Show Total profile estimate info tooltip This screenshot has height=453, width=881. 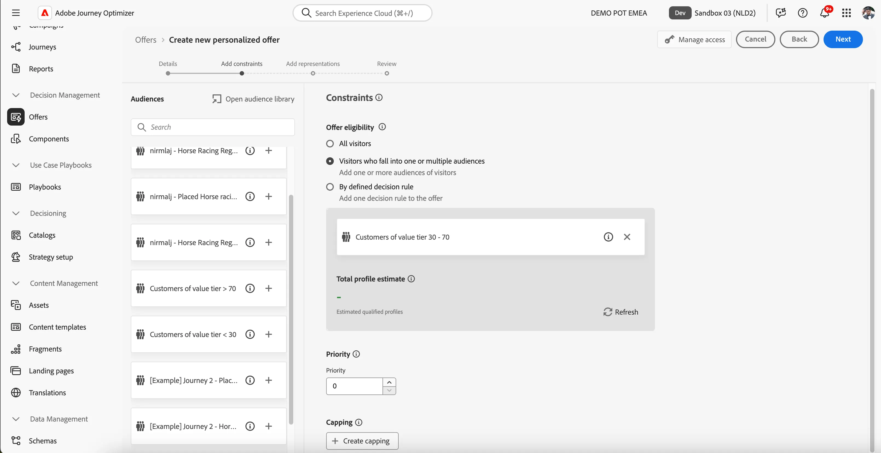click(x=411, y=279)
